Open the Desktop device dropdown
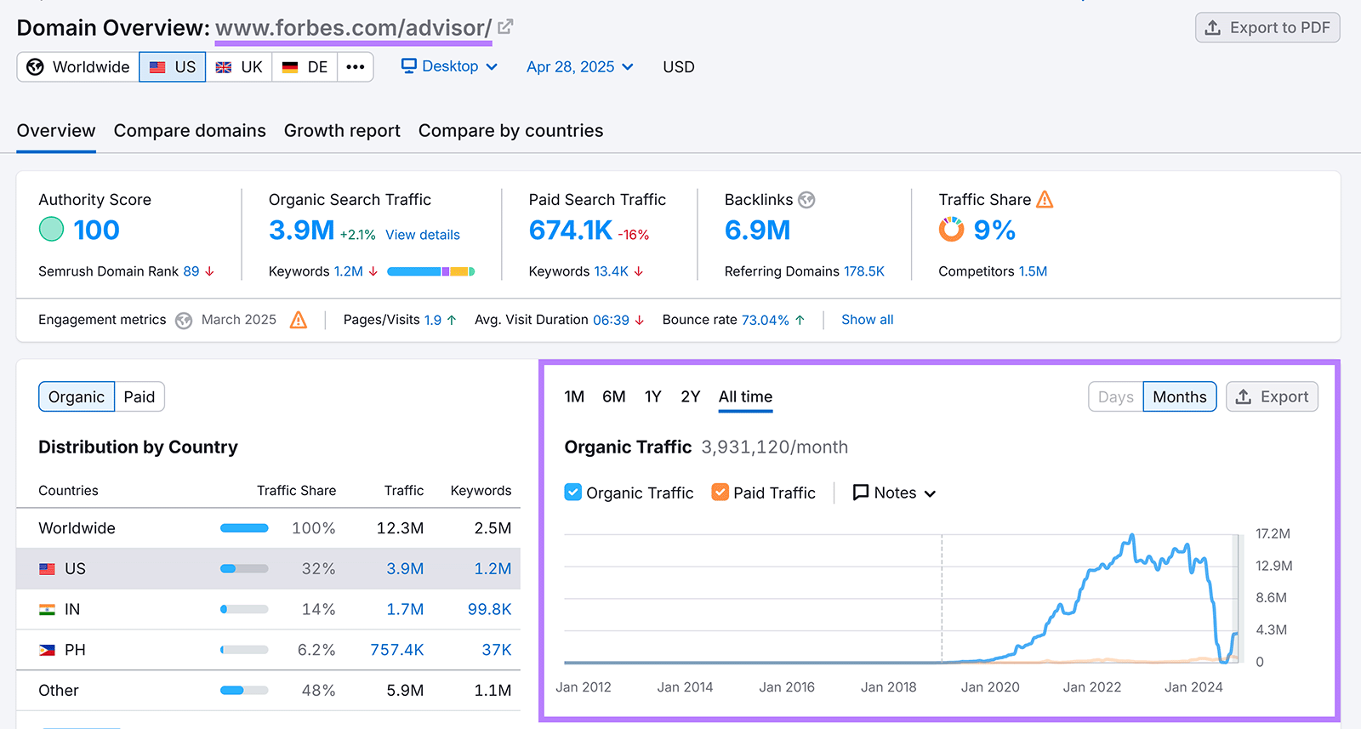The width and height of the screenshot is (1361, 729). 449,66
